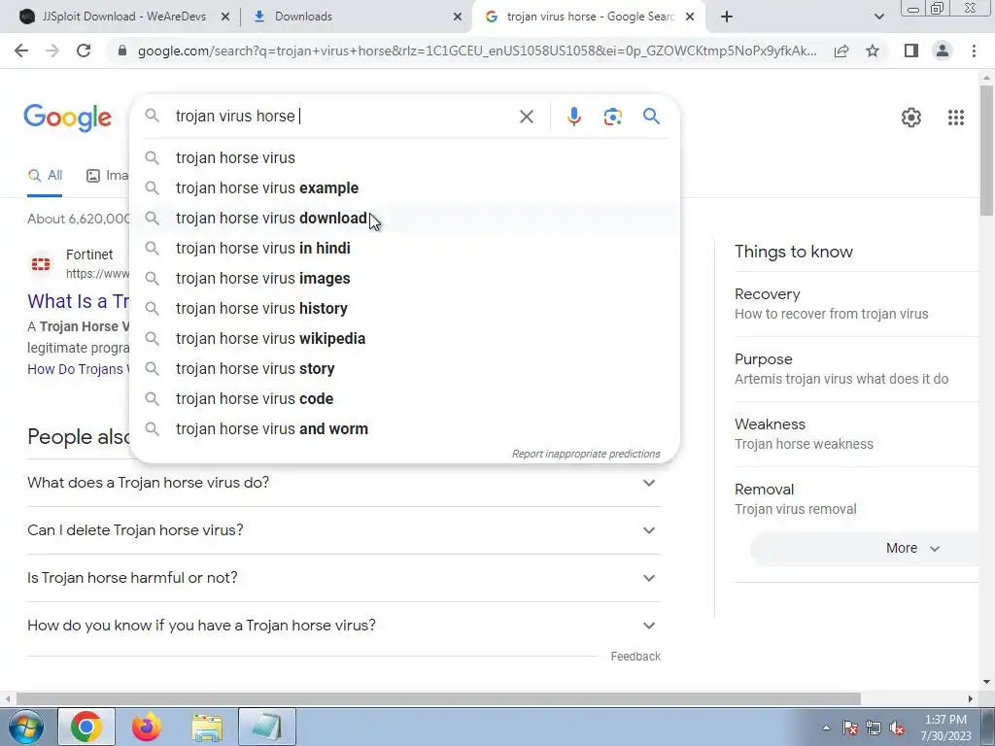Show hidden tray icons arrow
This screenshot has height=746, width=995.
tap(826, 729)
